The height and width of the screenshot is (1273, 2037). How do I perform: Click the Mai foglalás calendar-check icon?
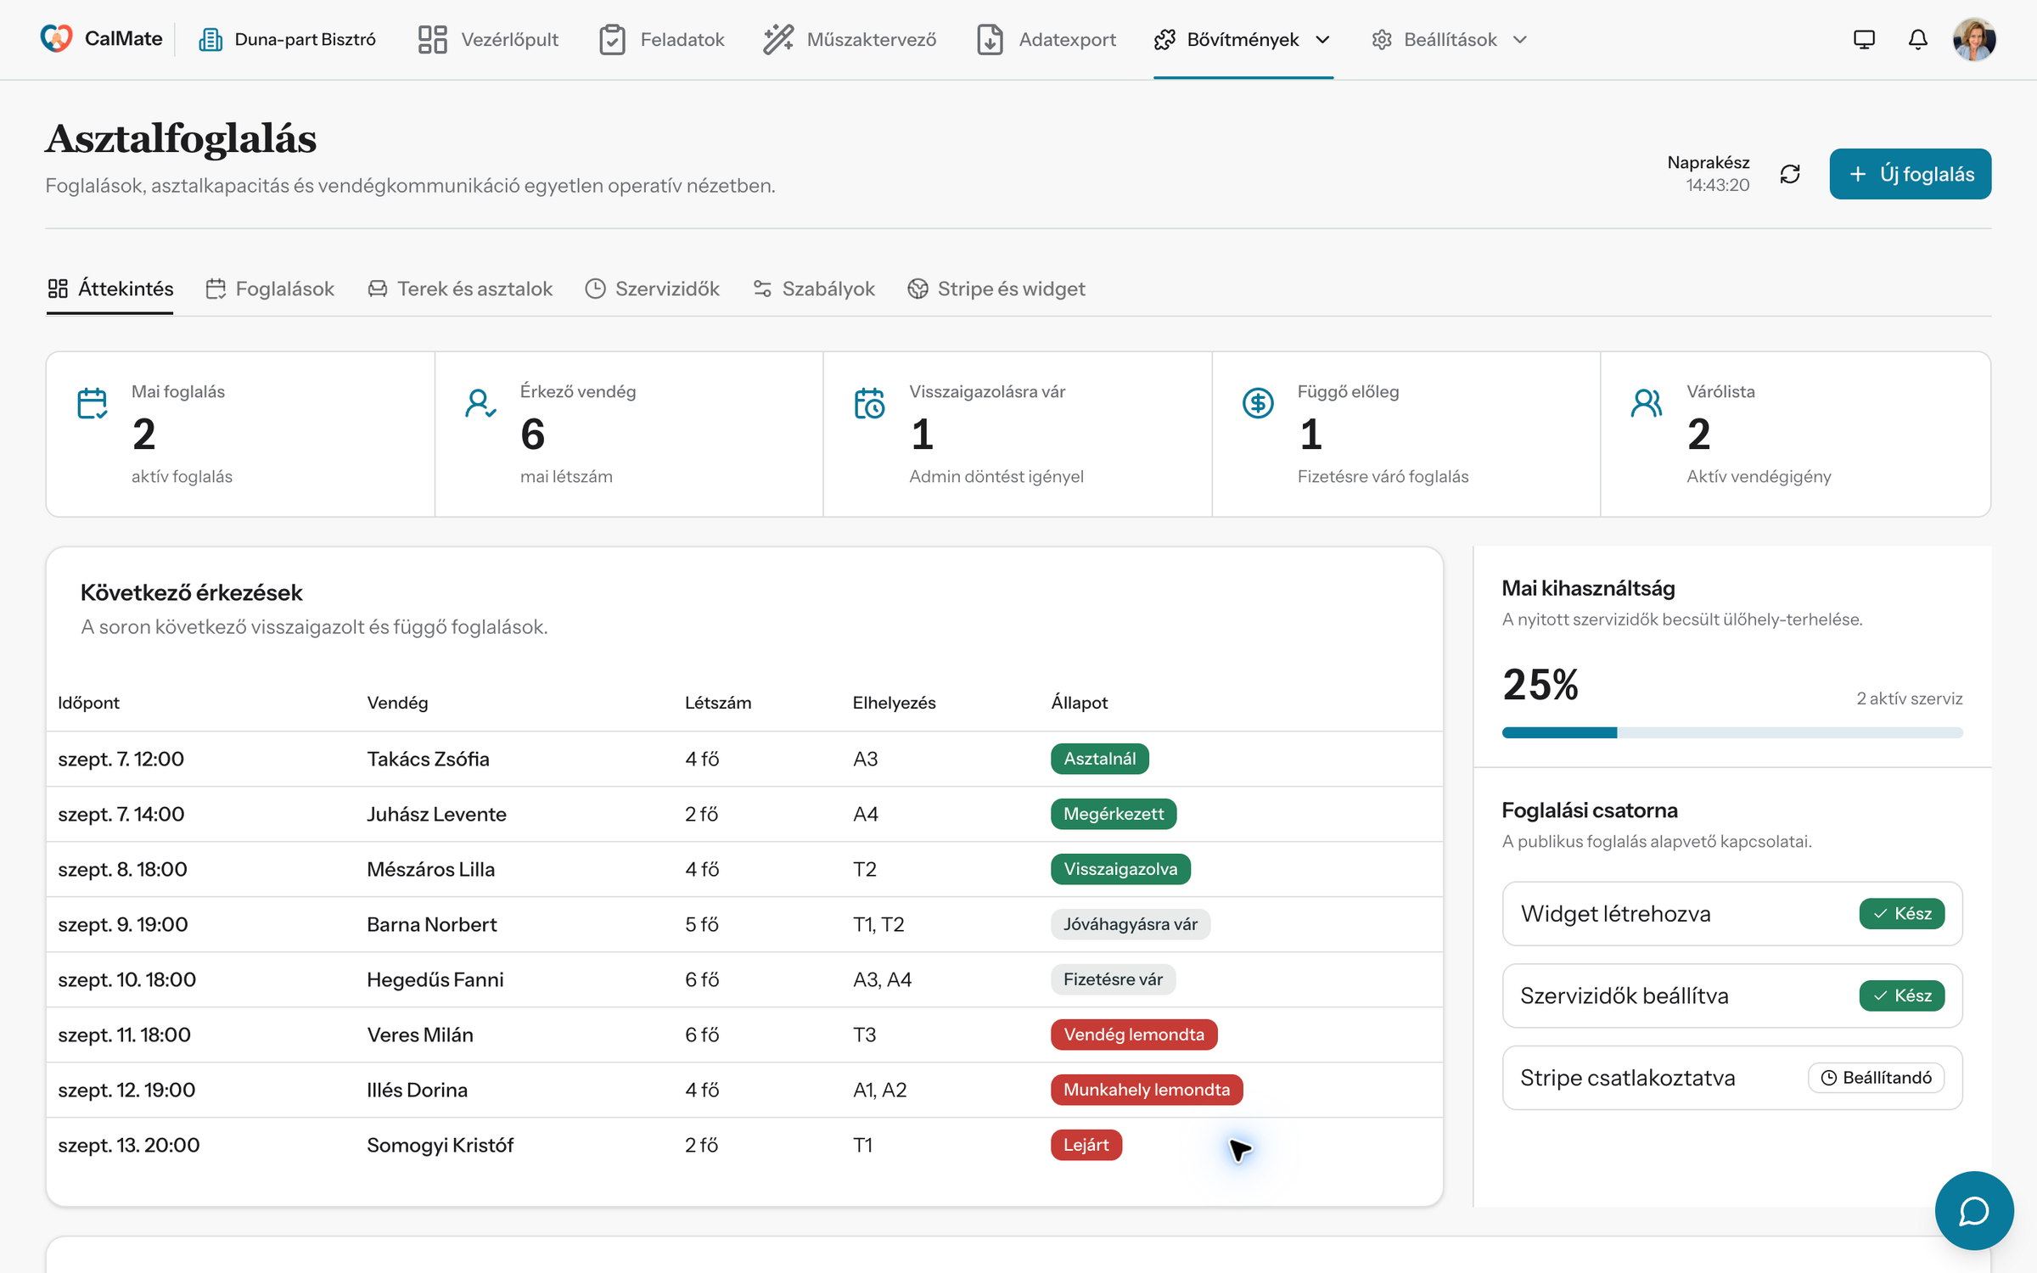click(92, 403)
